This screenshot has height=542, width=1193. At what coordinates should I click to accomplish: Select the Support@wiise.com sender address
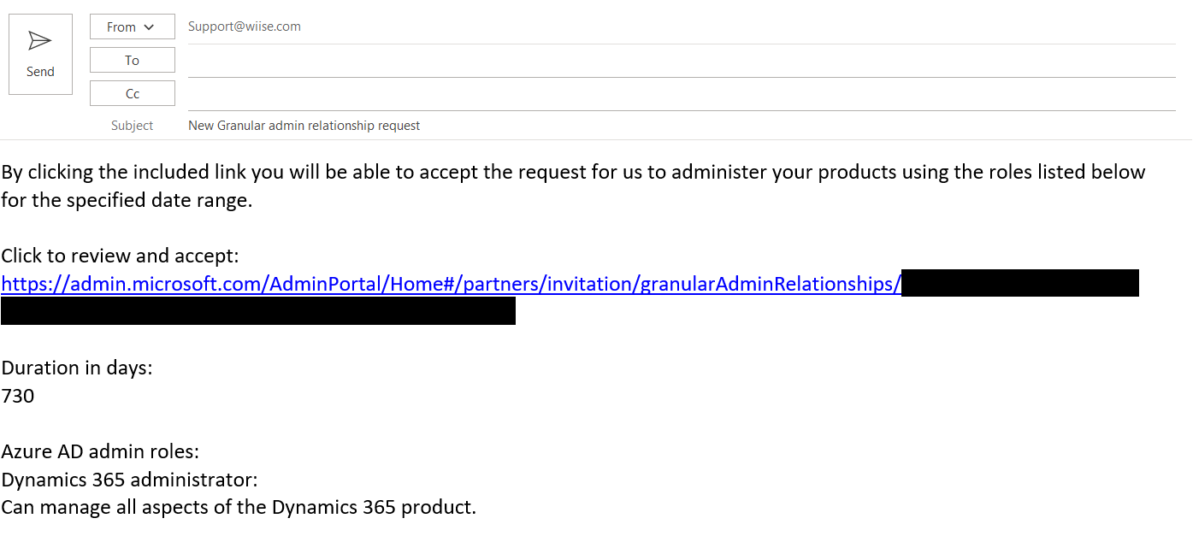[245, 27]
